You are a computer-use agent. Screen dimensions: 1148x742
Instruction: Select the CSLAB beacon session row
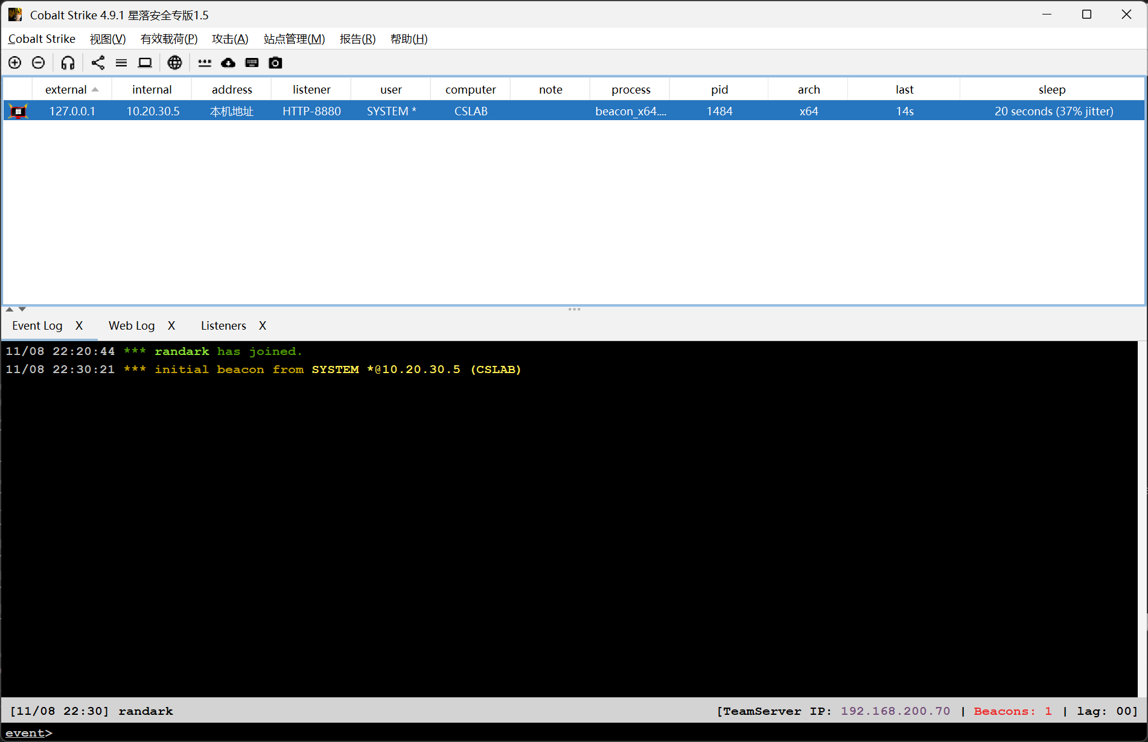(471, 111)
